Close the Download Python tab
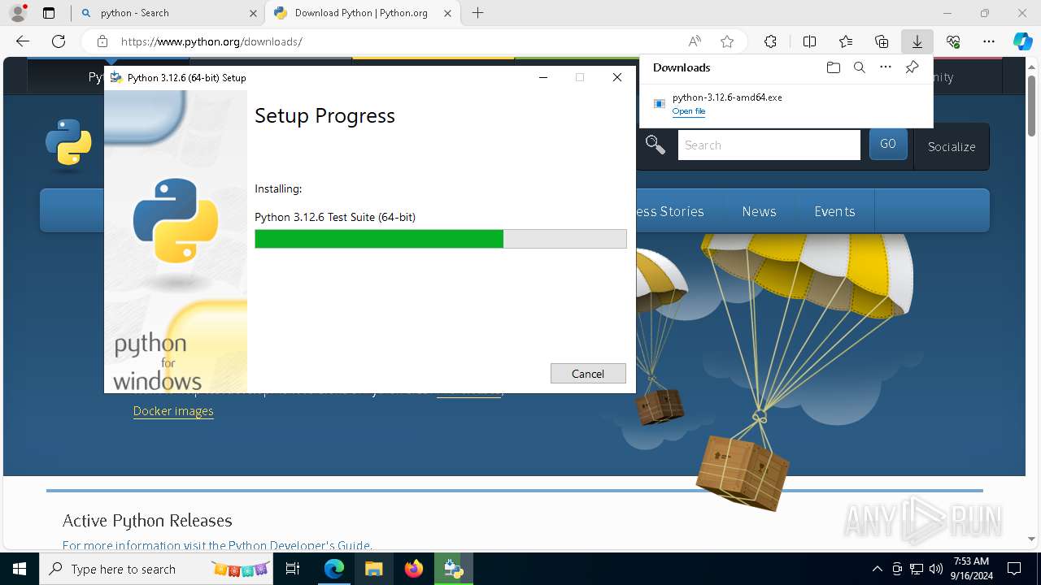The width and height of the screenshot is (1041, 585). coord(447,13)
